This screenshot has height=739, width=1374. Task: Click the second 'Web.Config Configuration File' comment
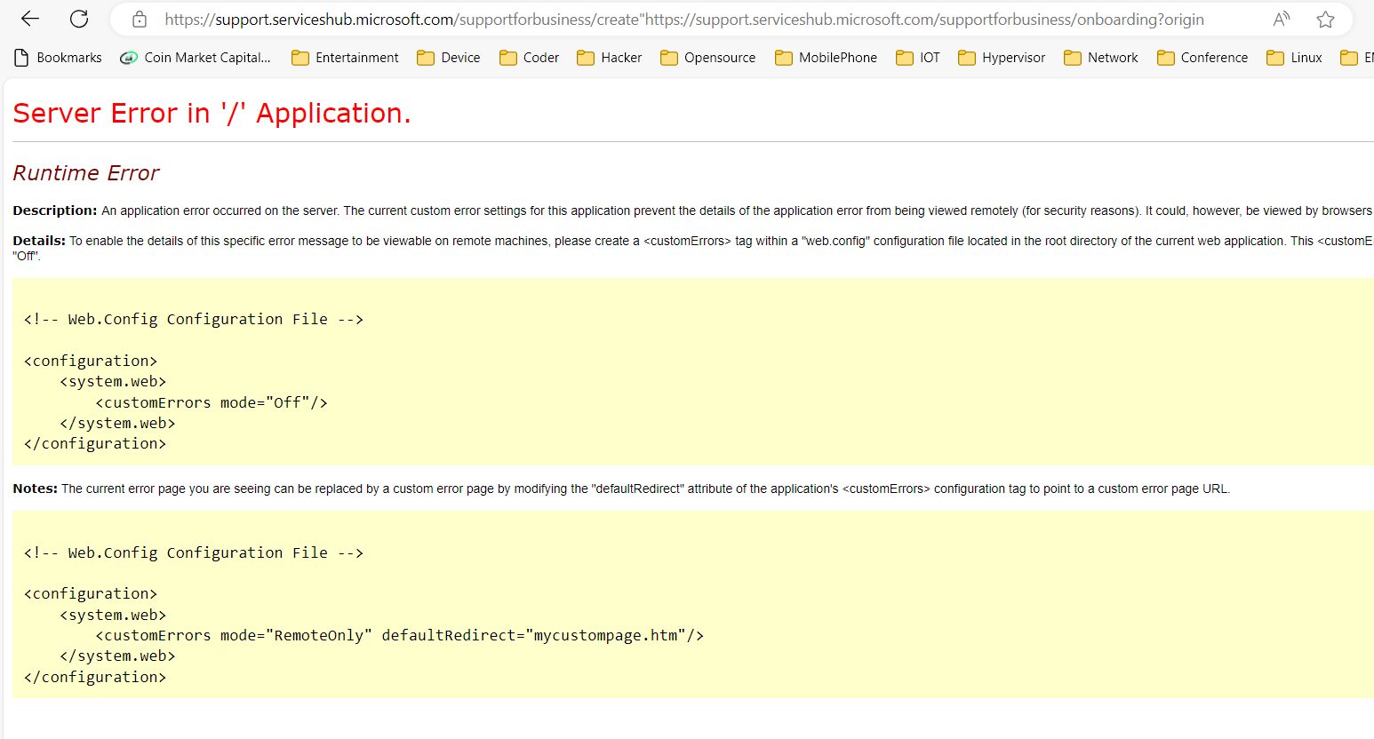click(194, 552)
